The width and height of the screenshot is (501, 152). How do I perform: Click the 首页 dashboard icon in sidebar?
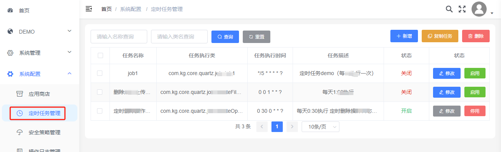point(10,11)
